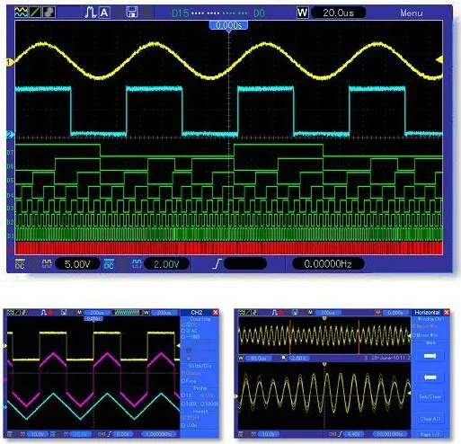Click the Set/Clear button

pos(430,396)
